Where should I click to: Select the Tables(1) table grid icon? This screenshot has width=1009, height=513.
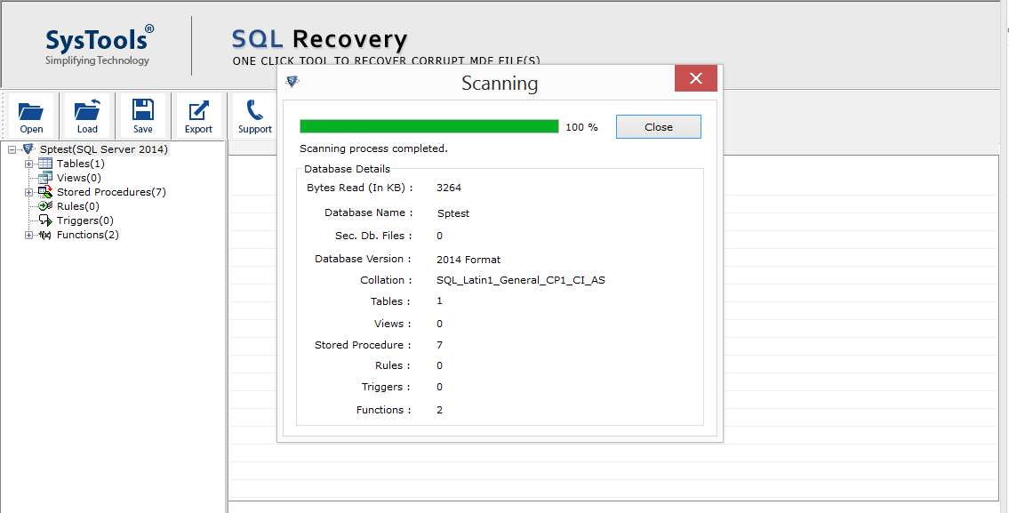pos(45,164)
